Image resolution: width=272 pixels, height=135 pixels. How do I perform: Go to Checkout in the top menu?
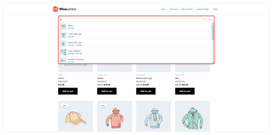(x=174, y=9)
